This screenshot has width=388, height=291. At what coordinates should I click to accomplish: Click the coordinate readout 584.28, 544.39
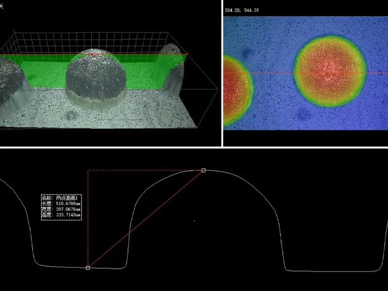point(242,10)
